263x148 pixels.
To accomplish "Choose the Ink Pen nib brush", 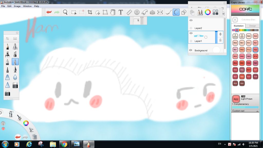I will (15, 69).
